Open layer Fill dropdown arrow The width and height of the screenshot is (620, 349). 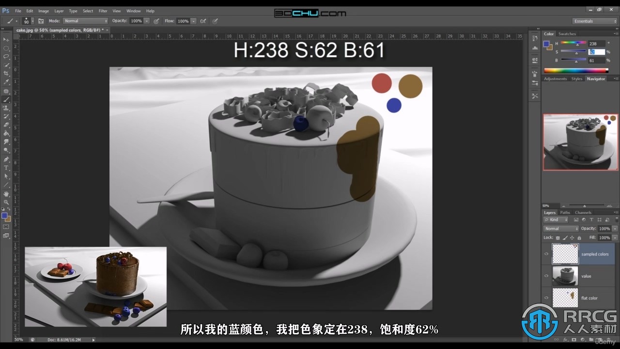(x=615, y=238)
